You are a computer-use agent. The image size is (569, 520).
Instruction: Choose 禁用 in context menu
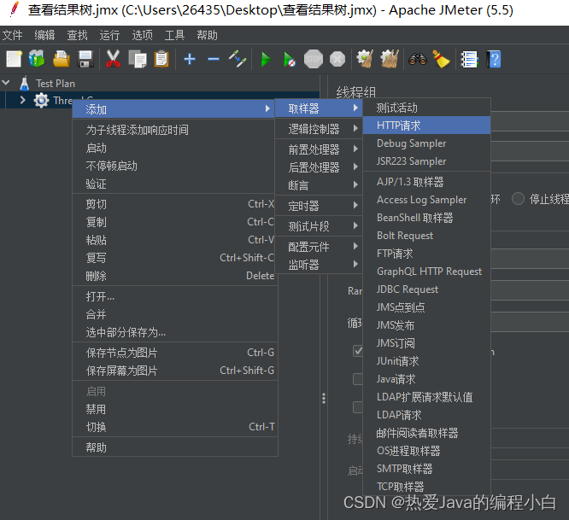point(173,409)
